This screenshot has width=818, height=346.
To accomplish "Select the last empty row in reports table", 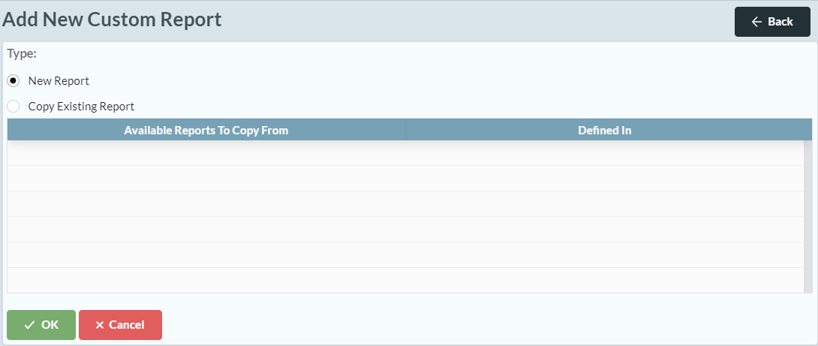I will tap(405, 281).
